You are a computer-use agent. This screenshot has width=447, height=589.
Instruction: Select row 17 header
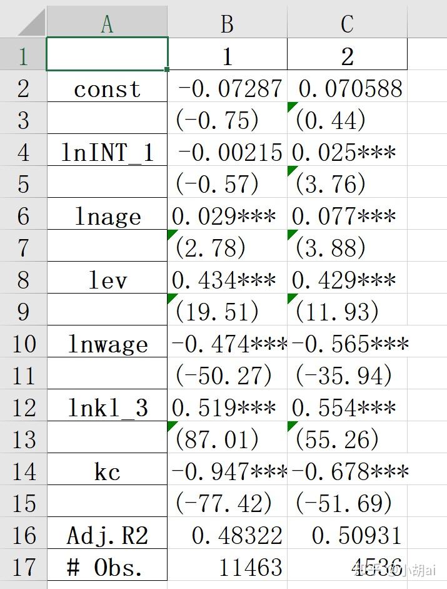pos(23,565)
